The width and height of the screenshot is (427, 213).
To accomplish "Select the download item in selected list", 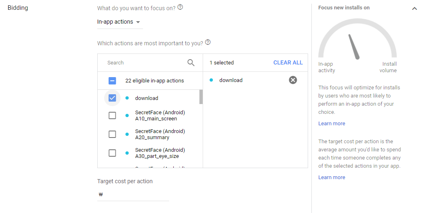I will click(x=231, y=80).
